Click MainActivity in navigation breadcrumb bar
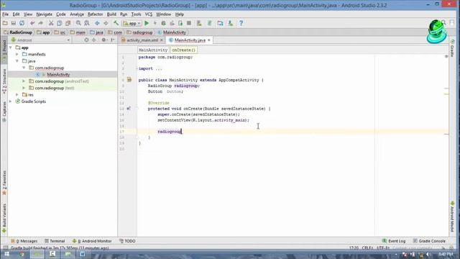 tap(172, 32)
